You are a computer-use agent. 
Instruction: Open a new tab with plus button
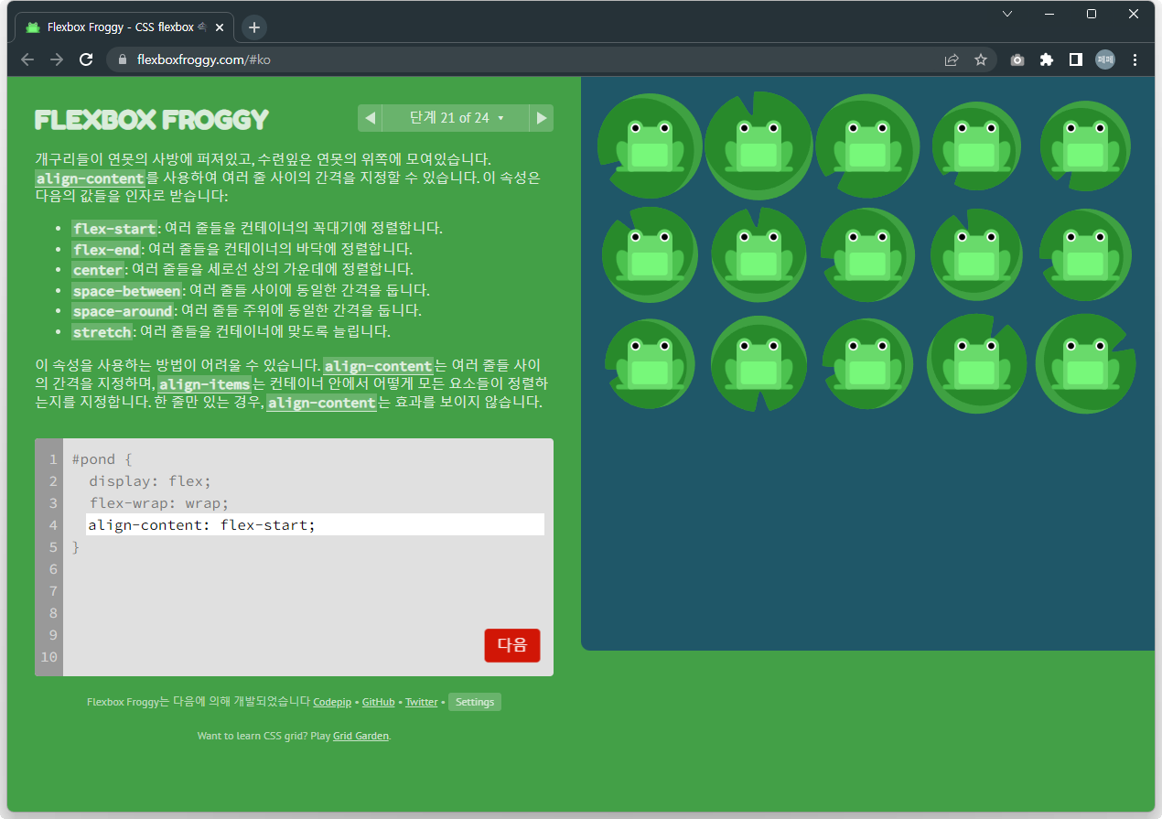coord(254,27)
